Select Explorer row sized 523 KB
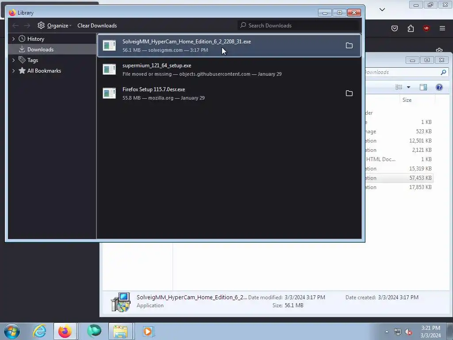 (399, 131)
